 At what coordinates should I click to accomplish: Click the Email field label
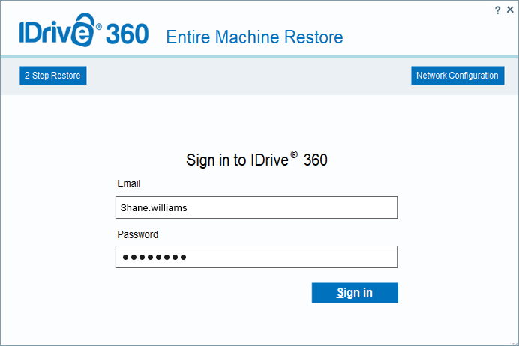pos(129,183)
